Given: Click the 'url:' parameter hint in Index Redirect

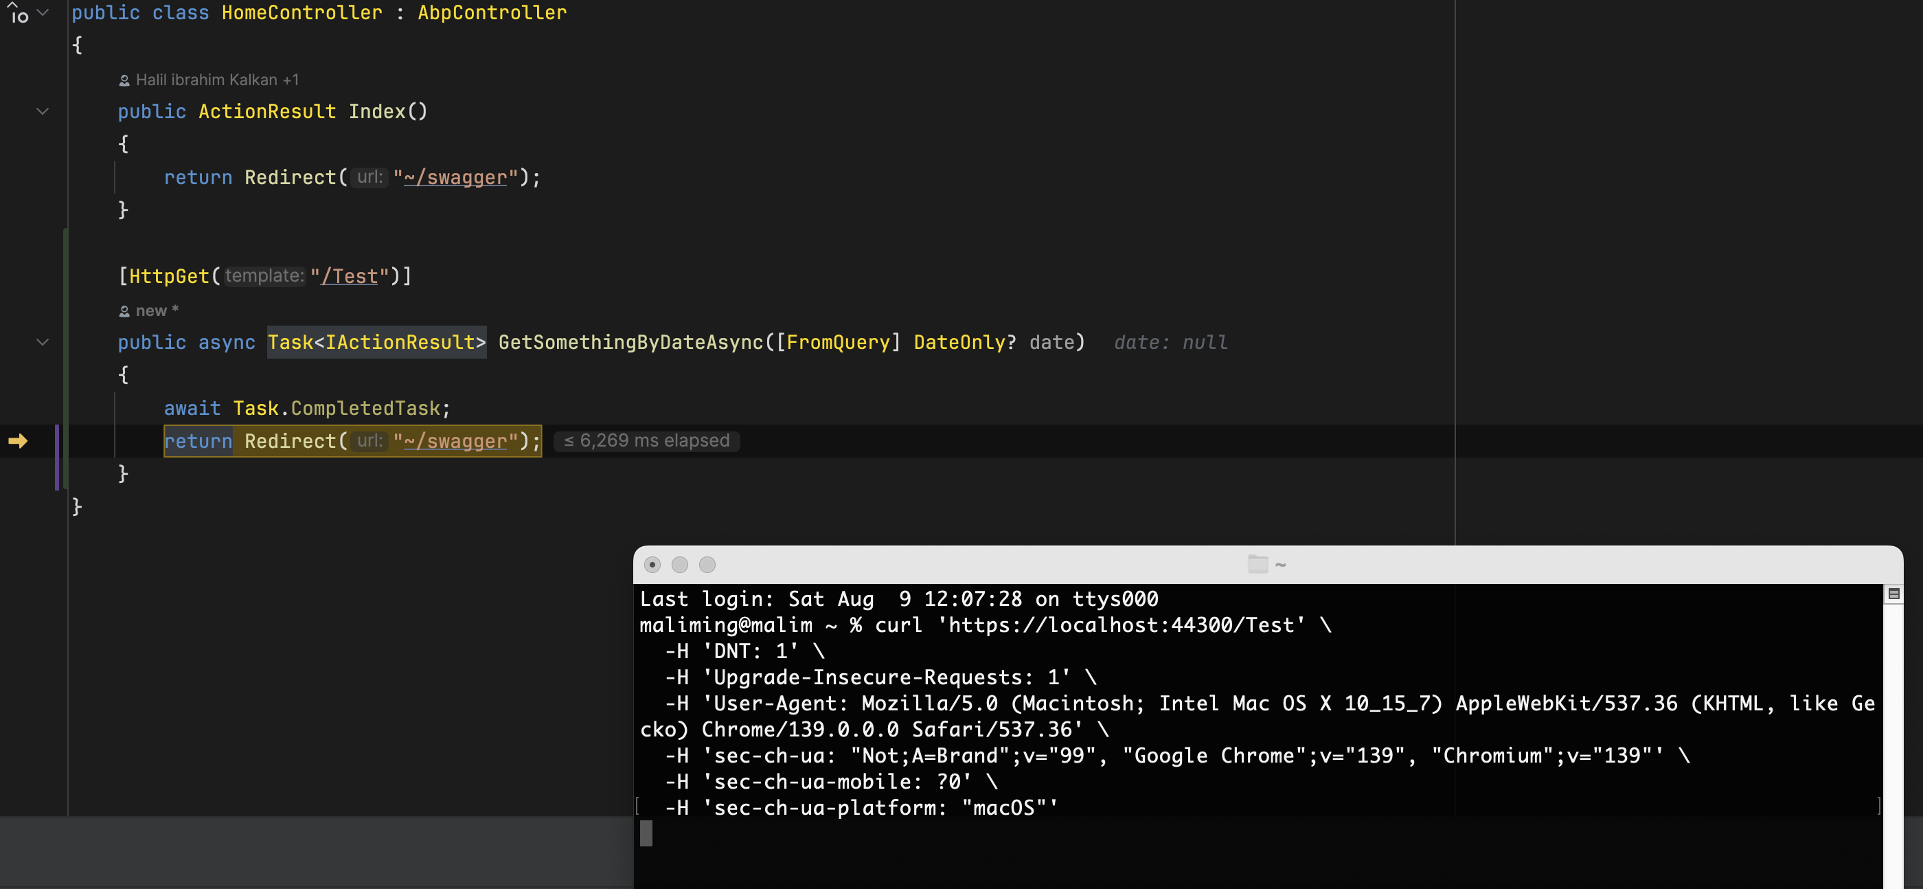Looking at the screenshot, I should coord(369,177).
